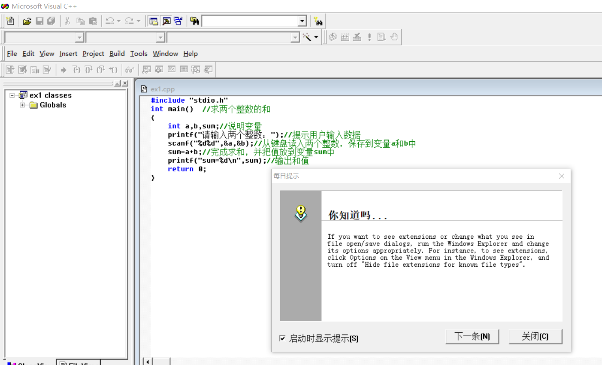Cut selection using the scissors icon

pos(67,21)
